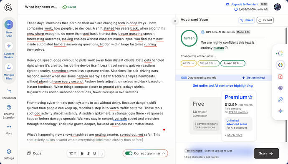
Task: Collapse the Advanced Scan panel
Action: (175, 21)
